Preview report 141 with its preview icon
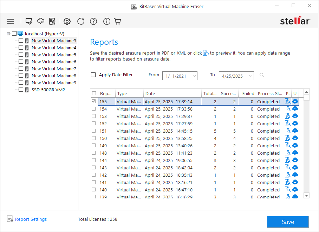The height and width of the screenshot is (232, 319). pos(287,182)
